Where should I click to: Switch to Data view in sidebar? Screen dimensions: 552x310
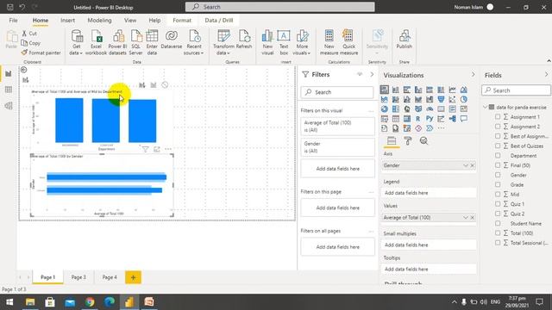(x=9, y=90)
